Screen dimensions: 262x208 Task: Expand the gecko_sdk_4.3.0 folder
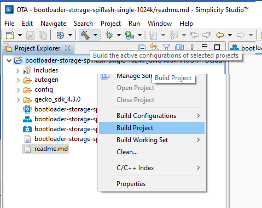[18, 100]
